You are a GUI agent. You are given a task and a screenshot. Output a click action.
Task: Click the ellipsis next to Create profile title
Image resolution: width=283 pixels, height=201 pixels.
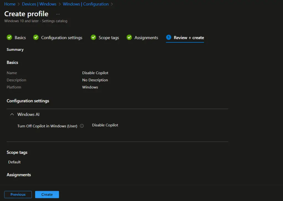(58, 14)
